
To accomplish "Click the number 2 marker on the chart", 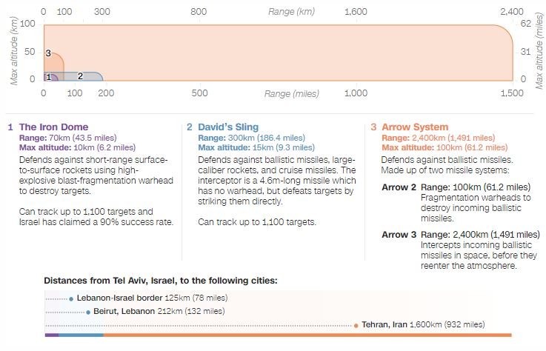I will (79, 76).
